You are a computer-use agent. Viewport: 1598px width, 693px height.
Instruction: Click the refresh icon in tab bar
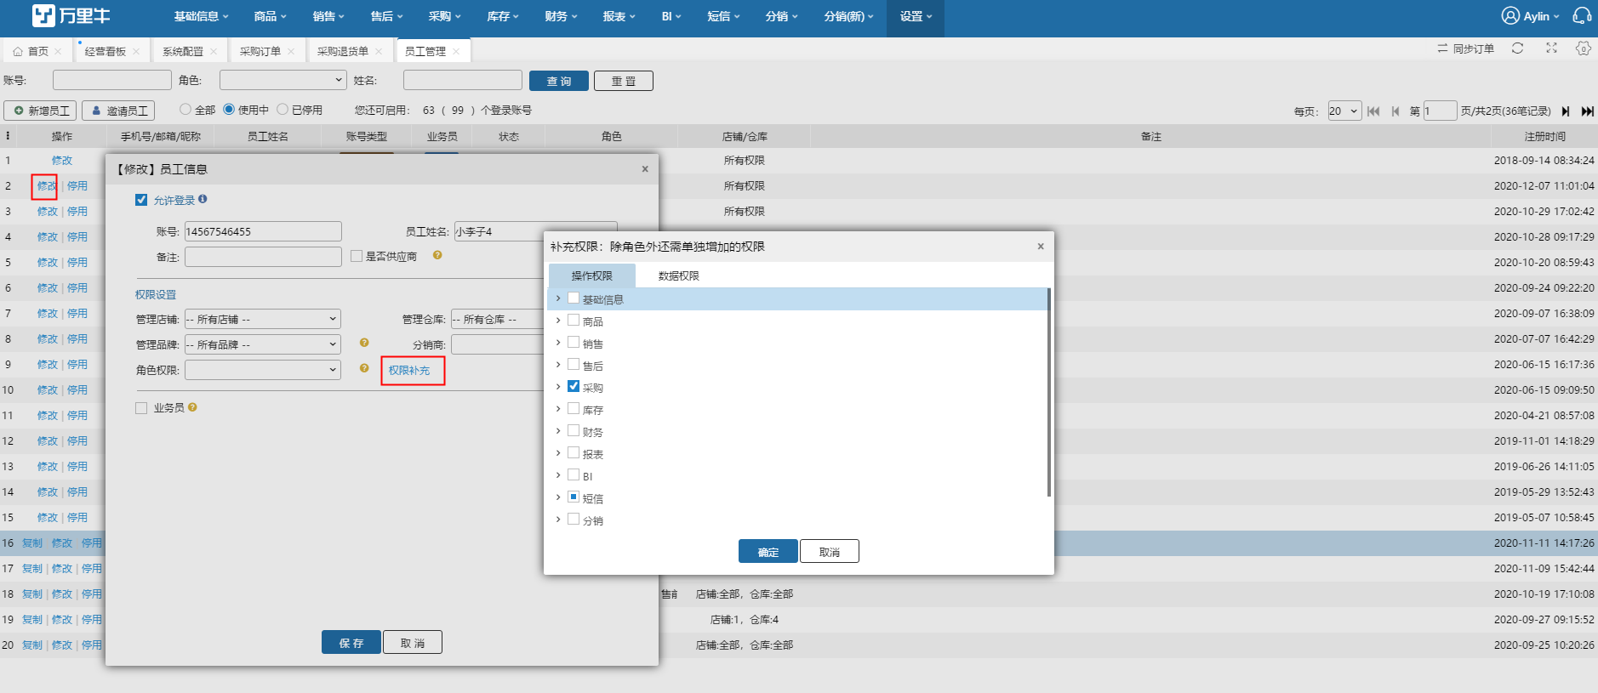coord(1517,48)
